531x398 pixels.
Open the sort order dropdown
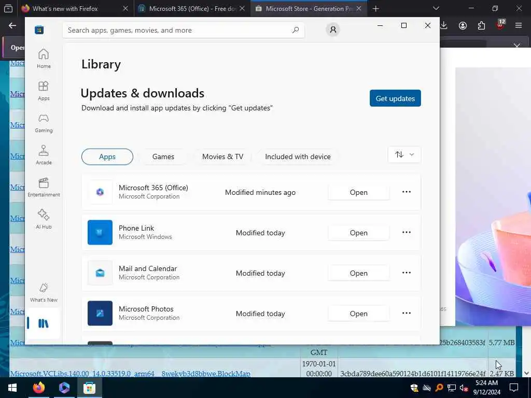coord(404,154)
